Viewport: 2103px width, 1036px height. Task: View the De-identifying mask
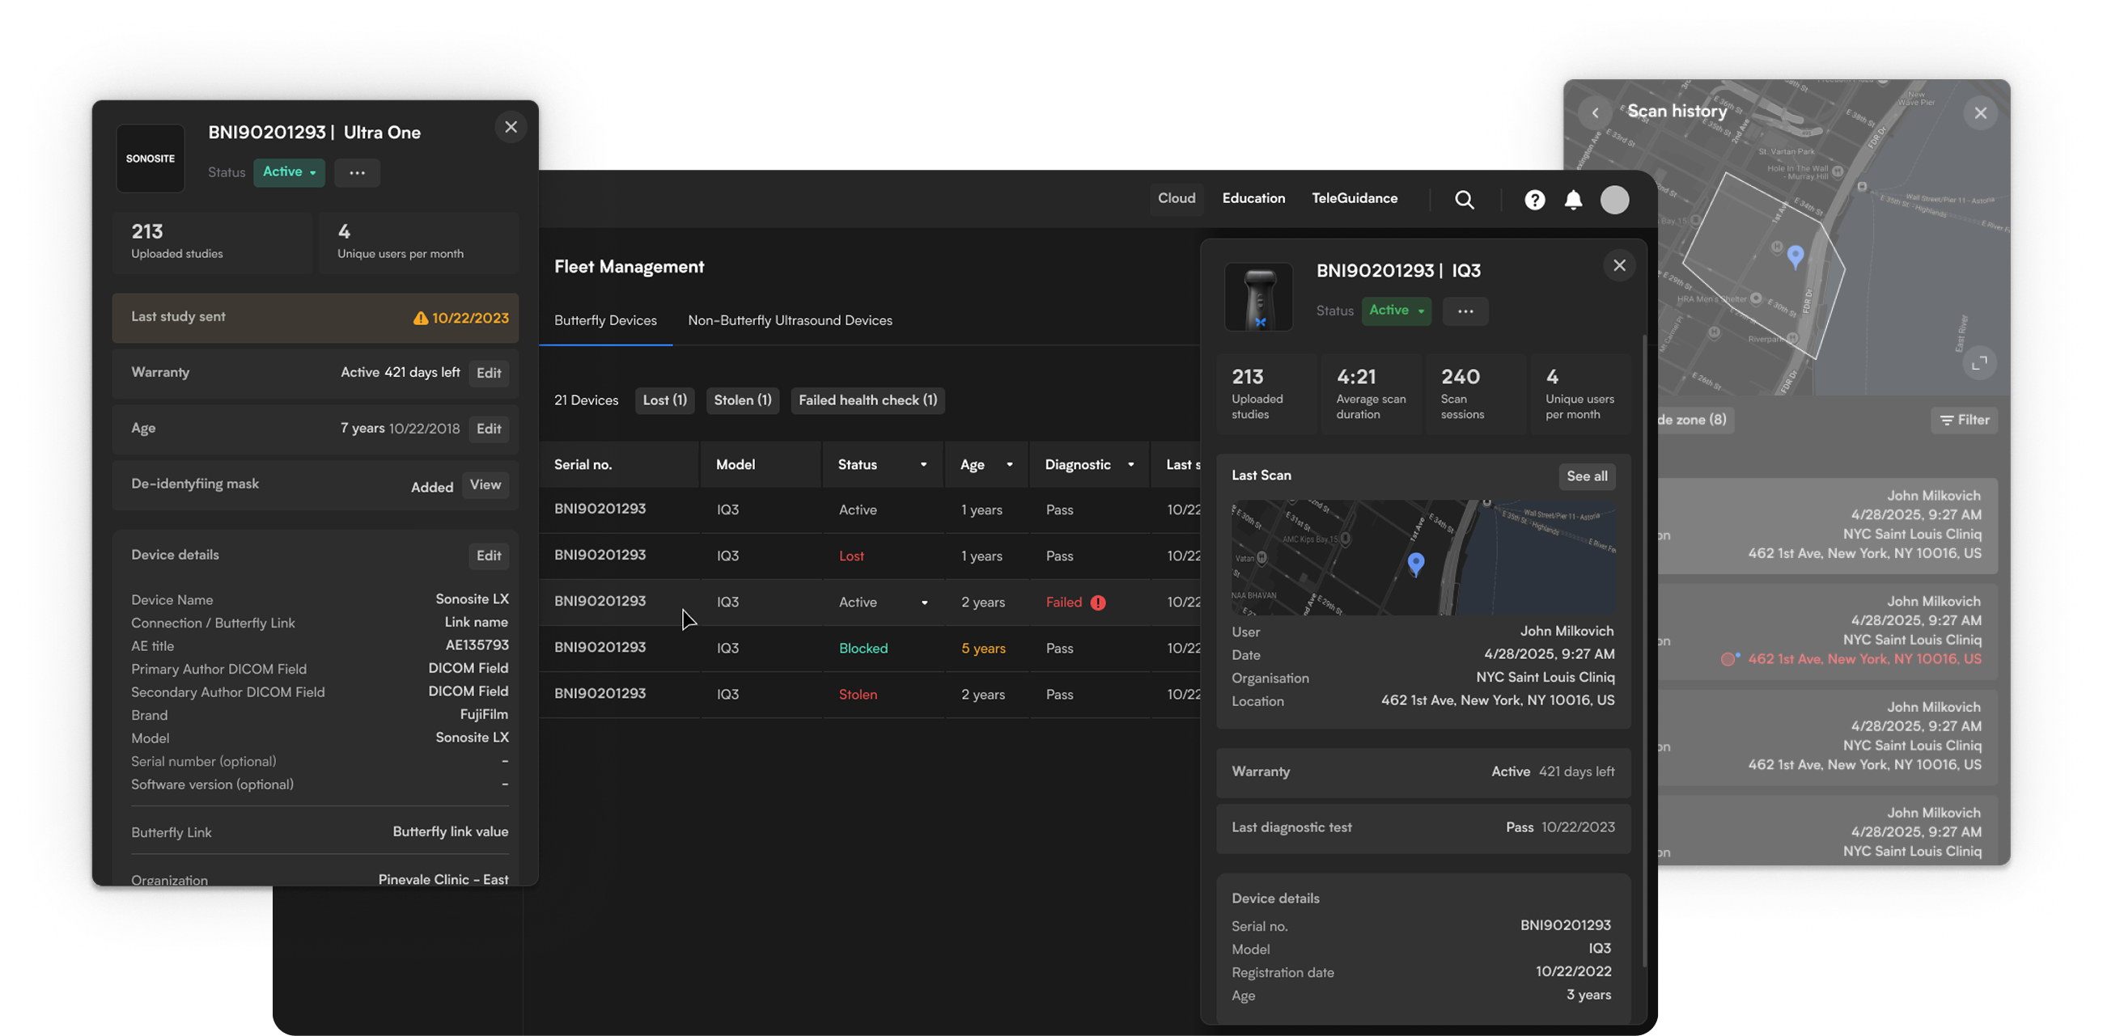[x=485, y=484]
